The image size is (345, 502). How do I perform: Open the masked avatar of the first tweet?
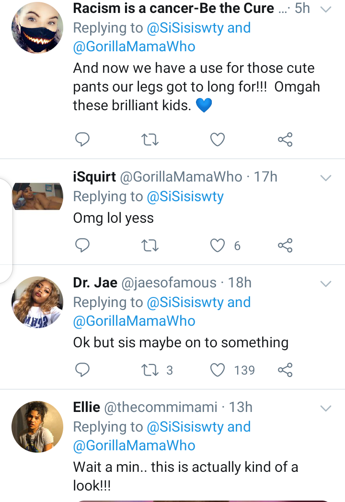pos(37,28)
